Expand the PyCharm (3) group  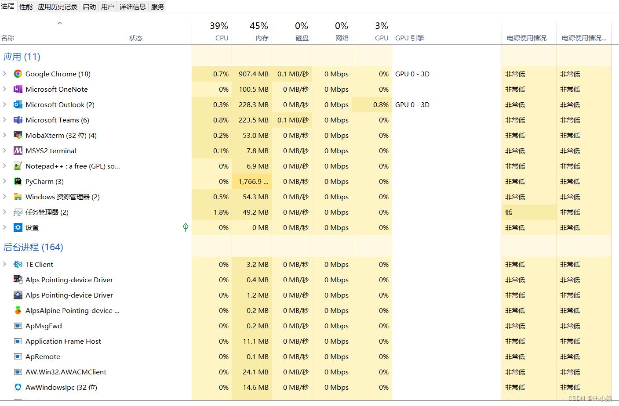pyautogui.click(x=4, y=181)
